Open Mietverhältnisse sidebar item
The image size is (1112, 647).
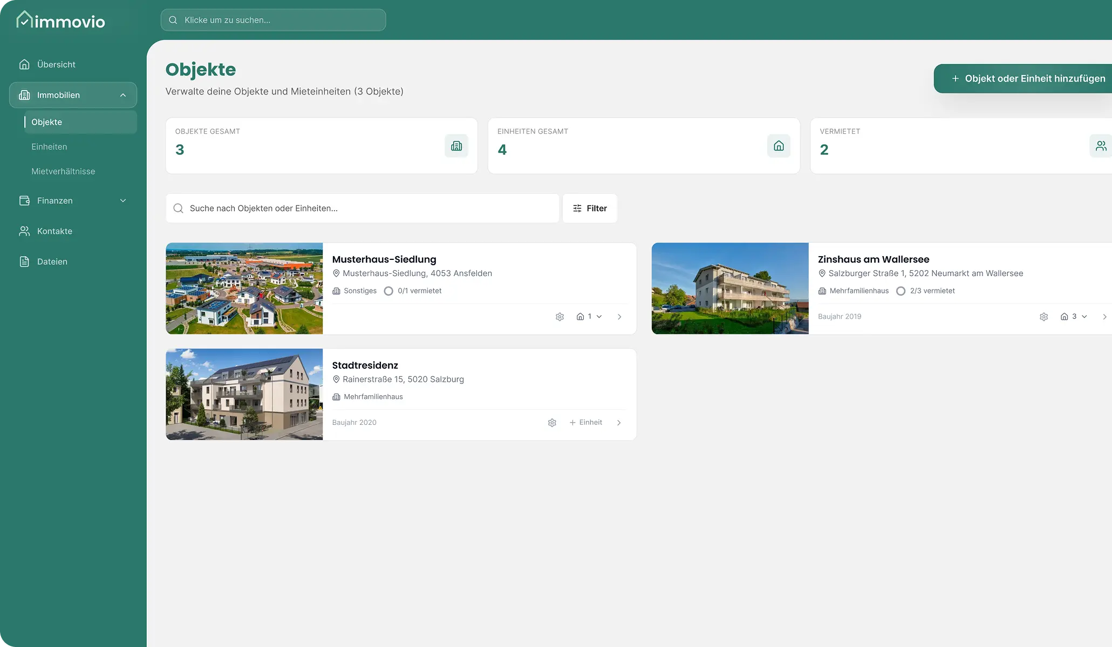coord(63,171)
